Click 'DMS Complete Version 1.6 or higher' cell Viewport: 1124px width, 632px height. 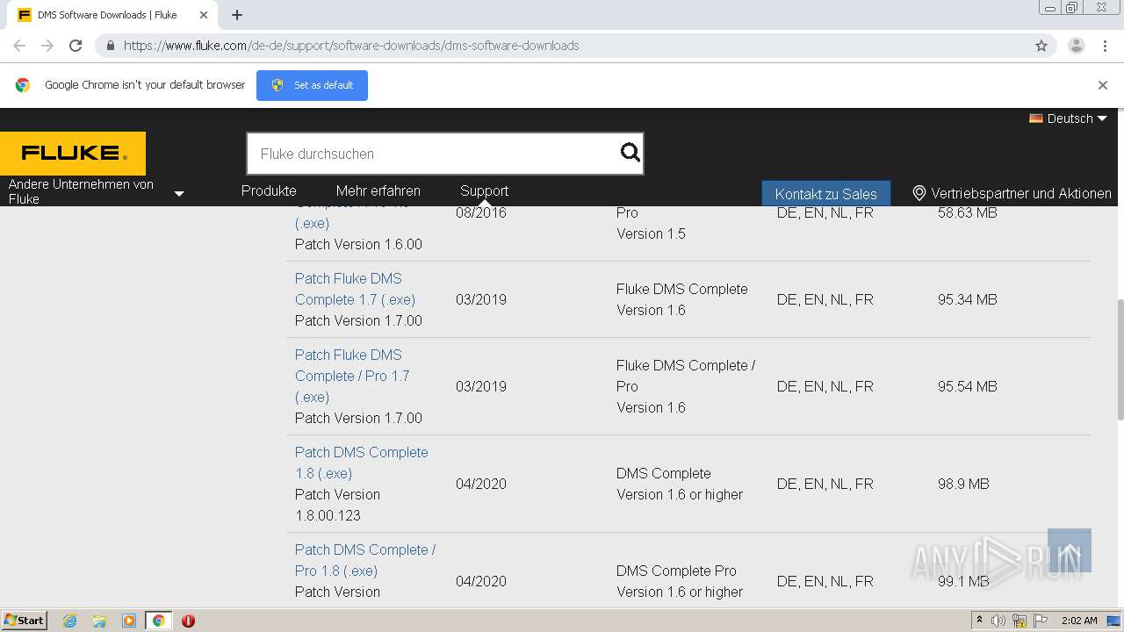coord(679,484)
